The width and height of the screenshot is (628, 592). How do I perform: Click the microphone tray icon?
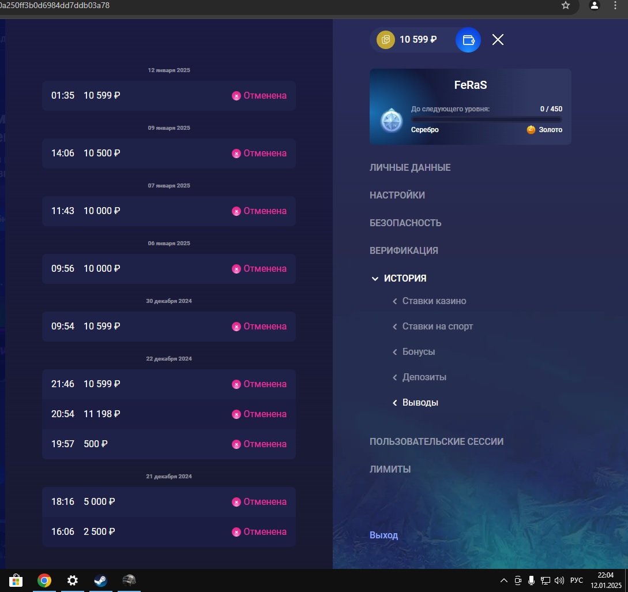pyautogui.click(x=531, y=580)
